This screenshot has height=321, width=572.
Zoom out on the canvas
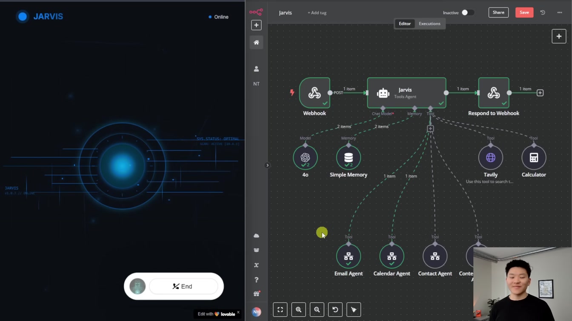tap(317, 310)
